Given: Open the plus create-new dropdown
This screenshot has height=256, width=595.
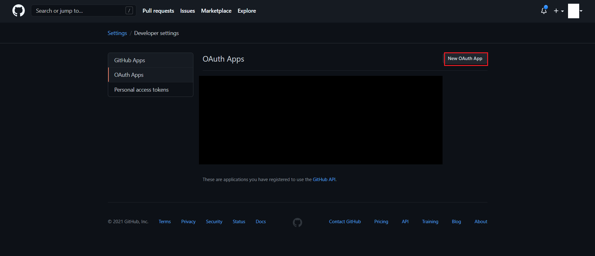Looking at the screenshot, I should [x=559, y=11].
